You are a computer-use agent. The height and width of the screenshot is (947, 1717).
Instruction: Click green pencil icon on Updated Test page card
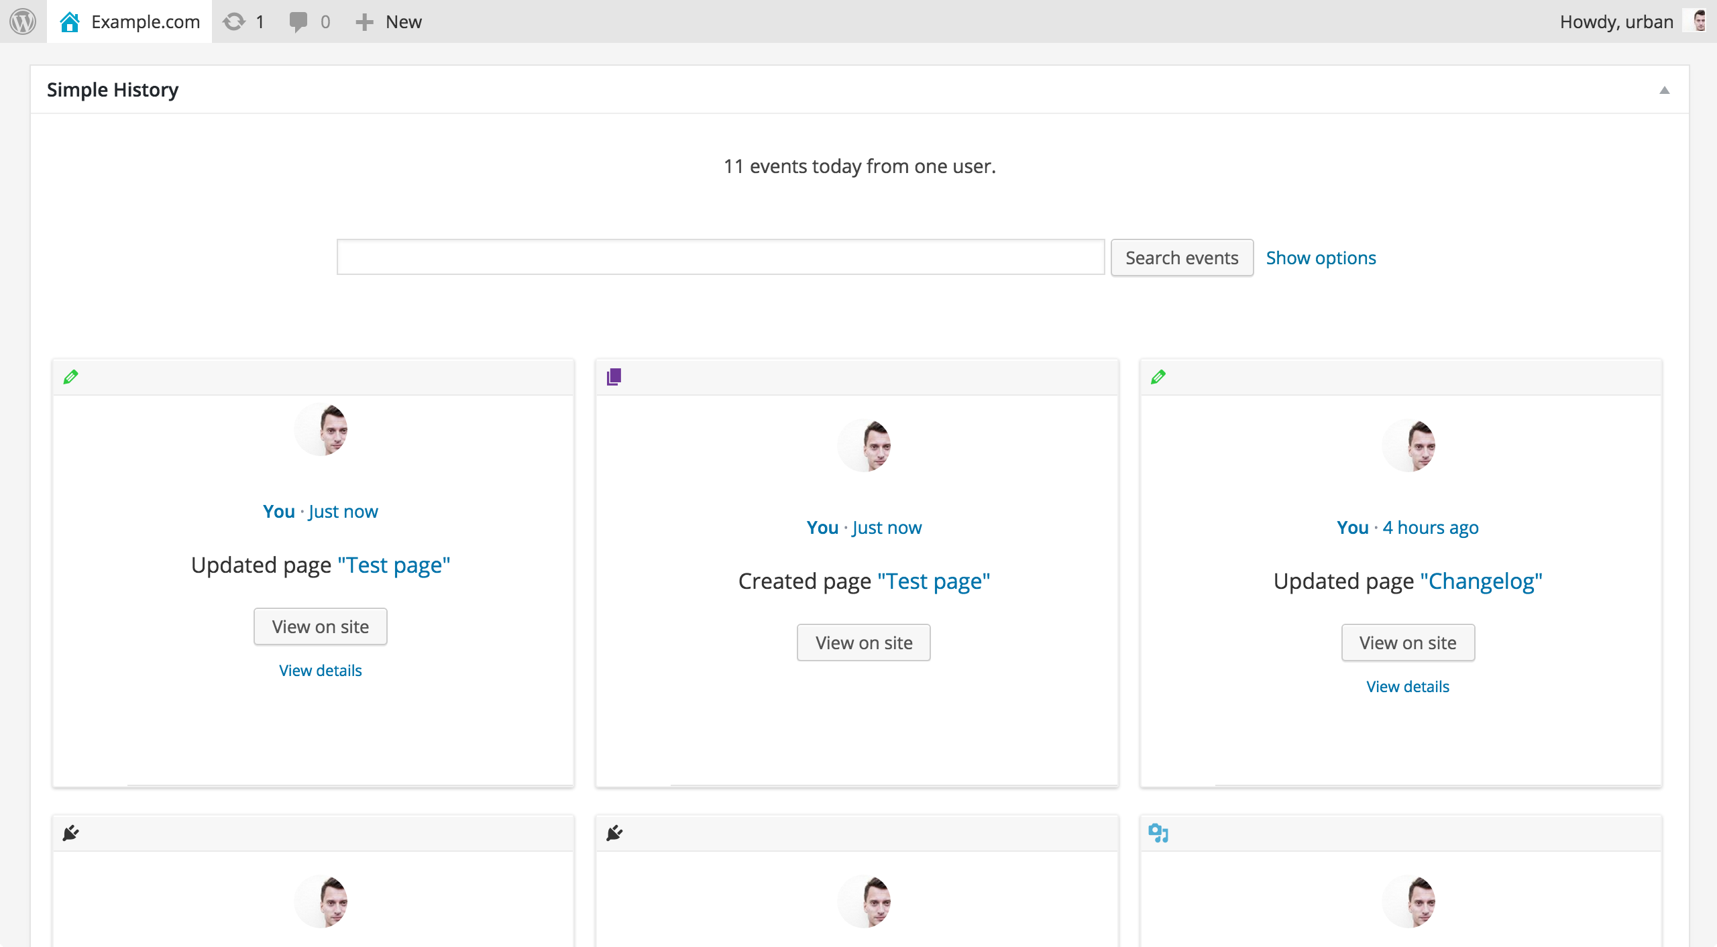(x=71, y=377)
